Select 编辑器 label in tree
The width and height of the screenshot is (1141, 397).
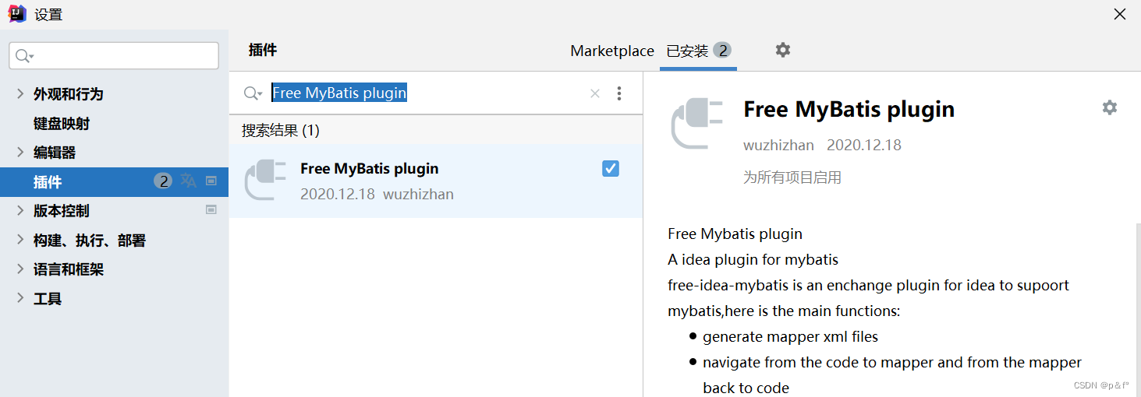pyautogui.click(x=55, y=152)
